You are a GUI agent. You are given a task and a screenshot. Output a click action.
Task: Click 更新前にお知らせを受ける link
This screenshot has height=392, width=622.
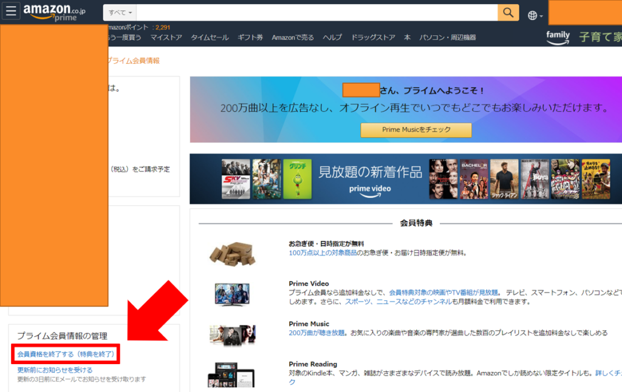tap(55, 370)
